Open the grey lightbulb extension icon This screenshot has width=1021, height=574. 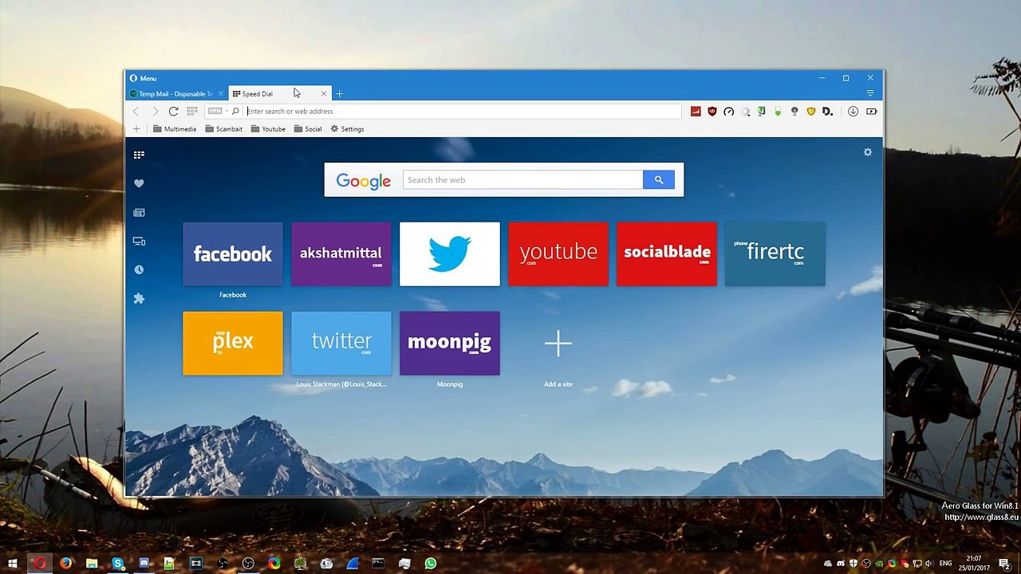pos(794,112)
